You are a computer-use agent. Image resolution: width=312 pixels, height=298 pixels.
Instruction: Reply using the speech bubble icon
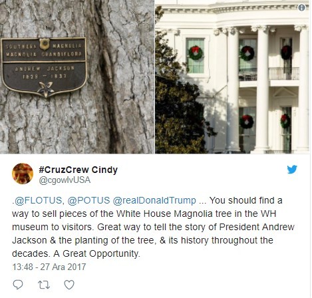click(x=18, y=285)
